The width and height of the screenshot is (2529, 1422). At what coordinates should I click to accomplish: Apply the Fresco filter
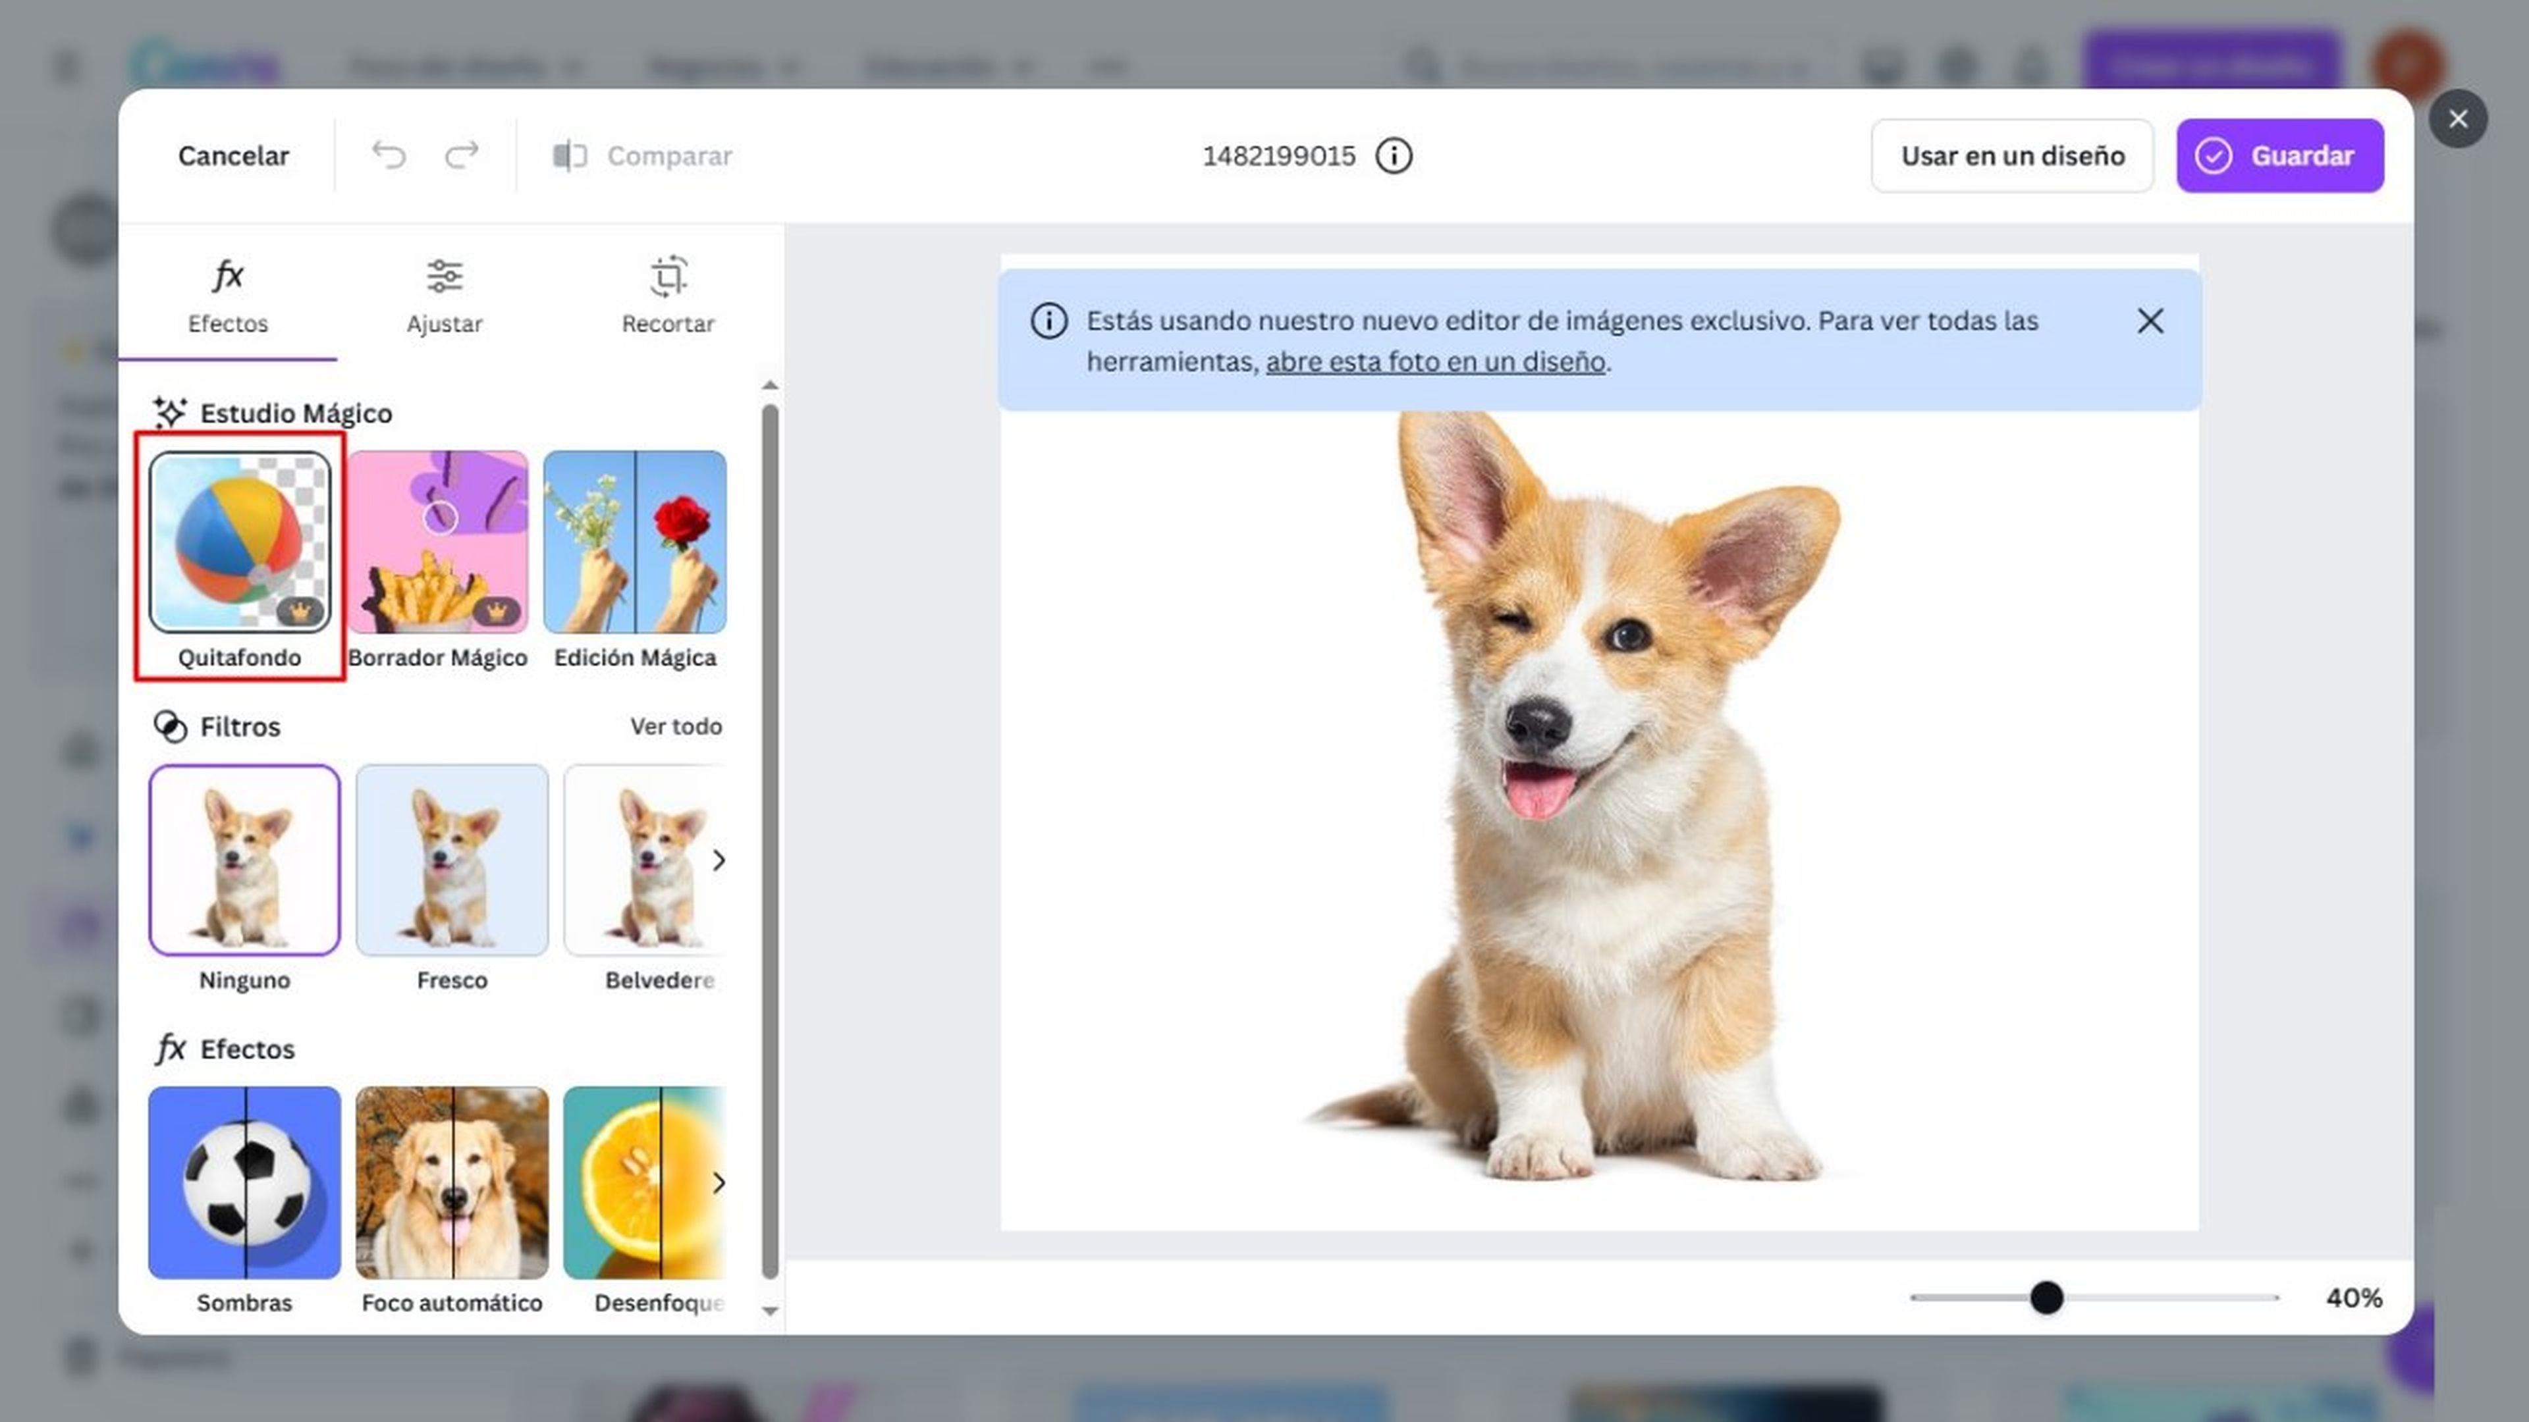click(452, 878)
